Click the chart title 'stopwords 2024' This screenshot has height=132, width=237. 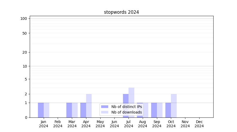click(x=121, y=12)
